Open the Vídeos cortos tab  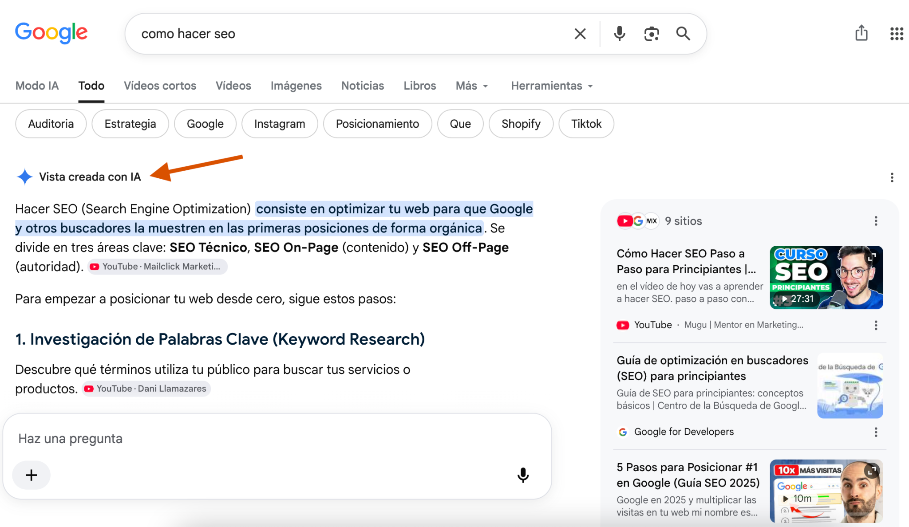[x=160, y=86]
